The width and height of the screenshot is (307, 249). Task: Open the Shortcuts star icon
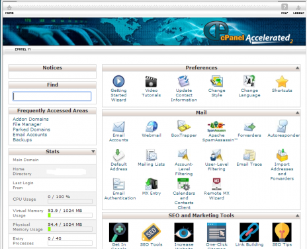[282, 81]
